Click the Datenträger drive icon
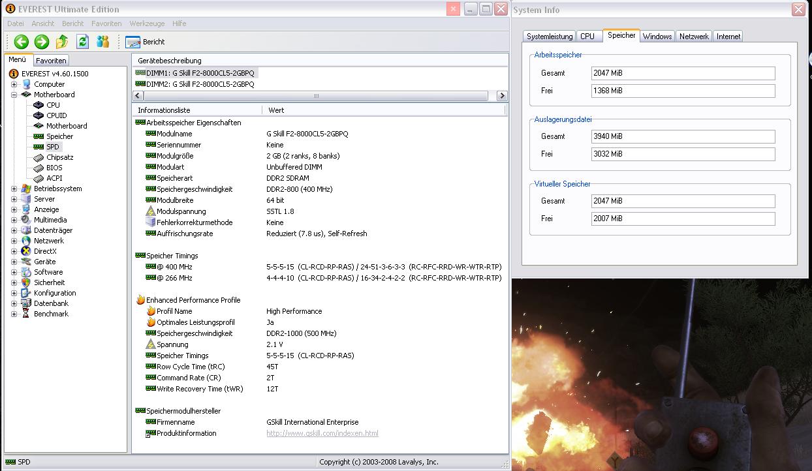 26,230
